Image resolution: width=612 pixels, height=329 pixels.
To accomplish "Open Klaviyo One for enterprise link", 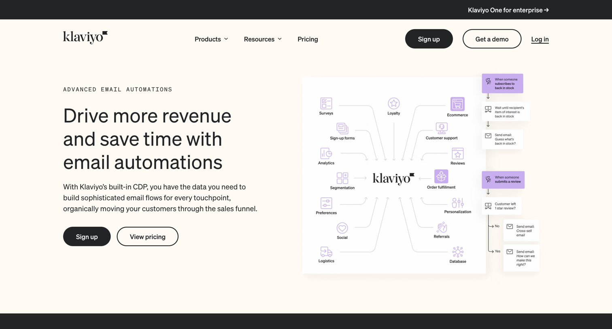I will (508, 10).
